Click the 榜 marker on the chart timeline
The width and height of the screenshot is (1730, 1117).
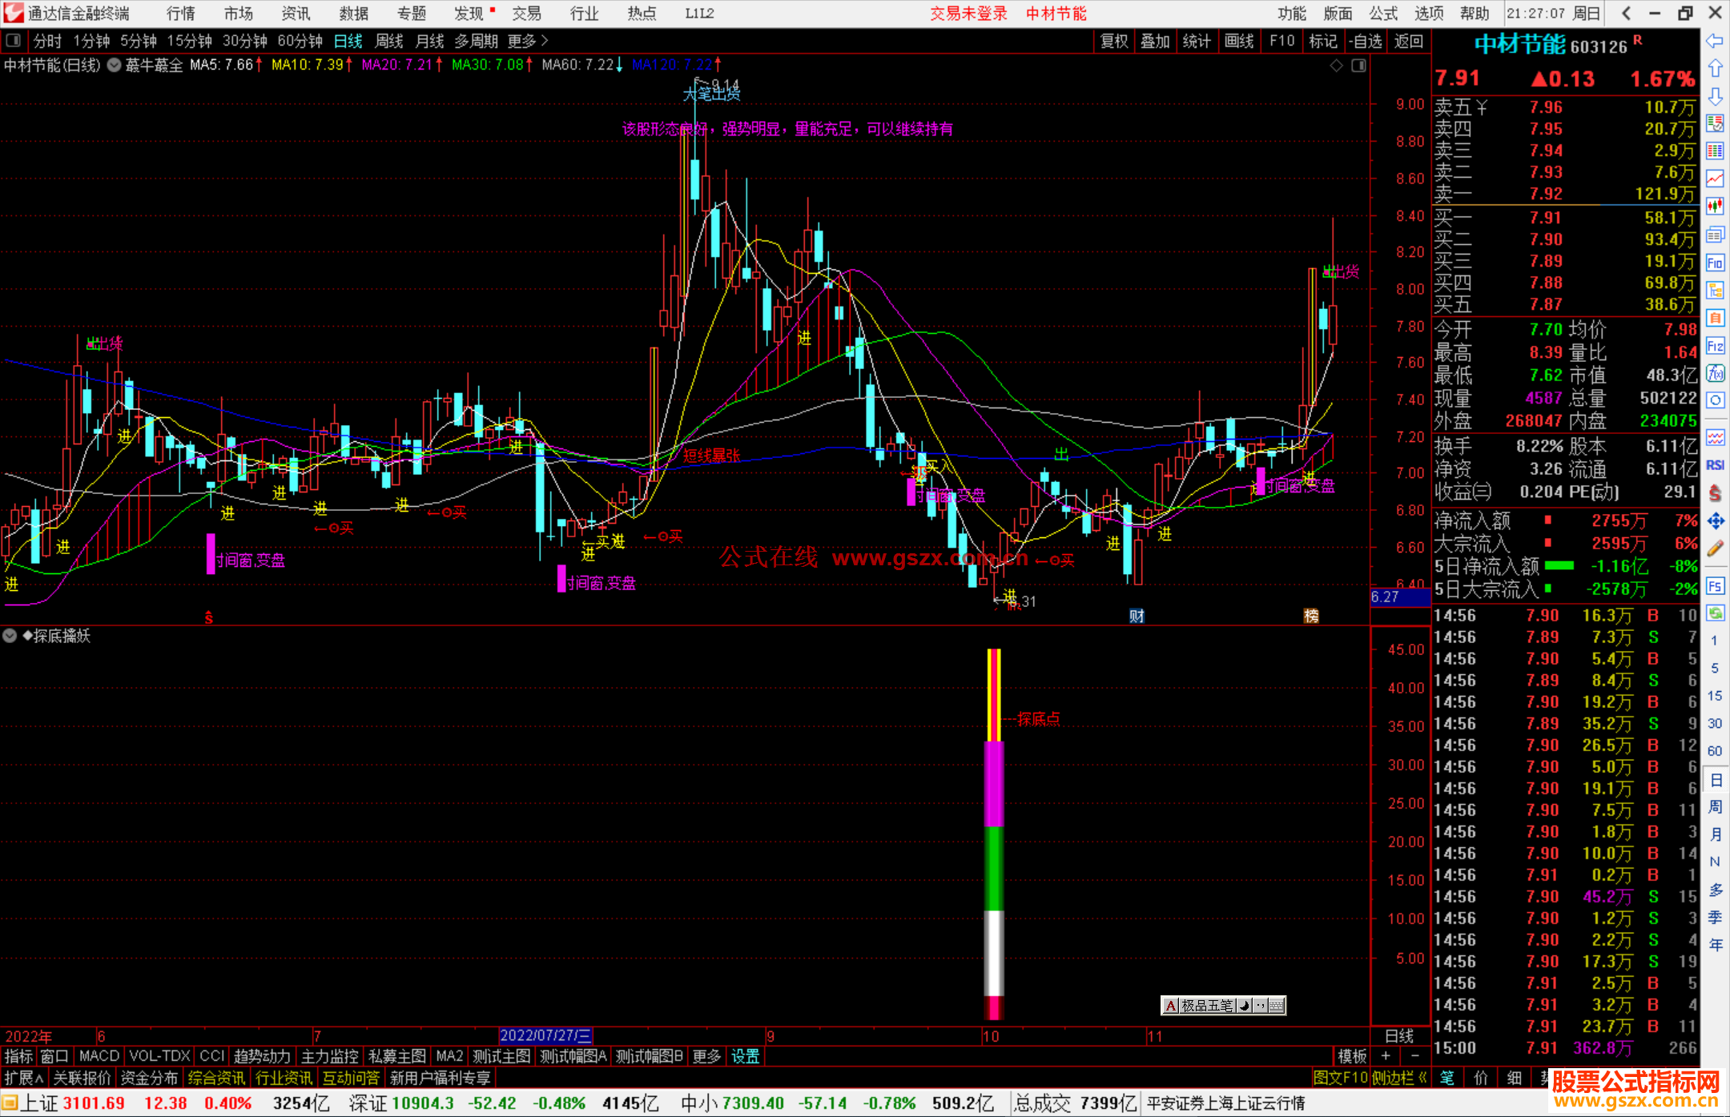point(1311,616)
